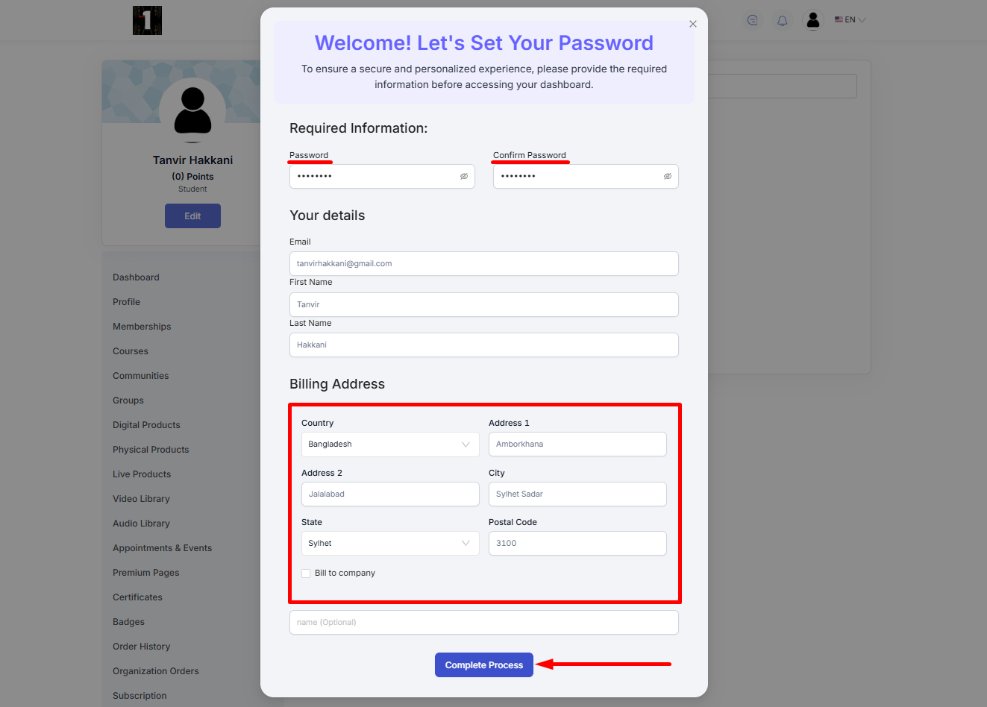
Task: Click the Complete Process button
Action: coord(484,665)
